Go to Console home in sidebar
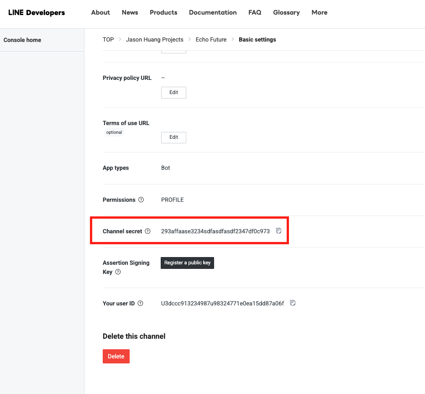The width and height of the screenshot is (425, 394). coord(22,40)
